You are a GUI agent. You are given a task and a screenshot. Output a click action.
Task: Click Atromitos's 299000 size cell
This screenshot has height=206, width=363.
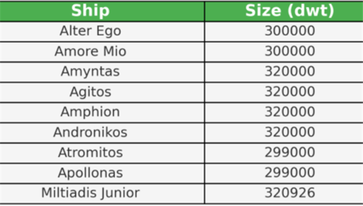284,153
